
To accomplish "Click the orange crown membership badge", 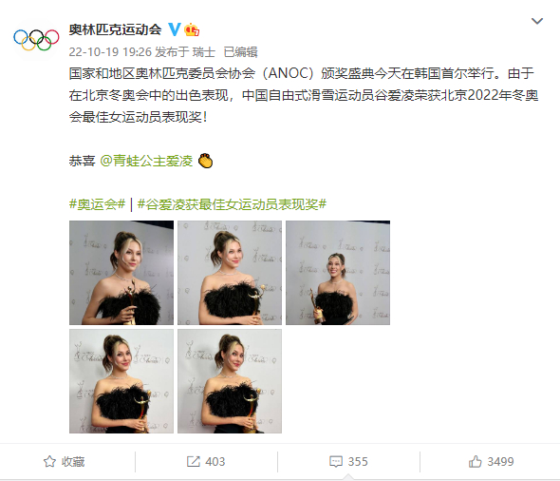I will click(192, 29).
